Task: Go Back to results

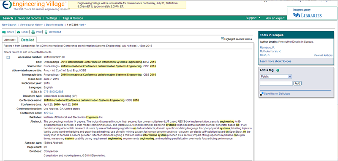Action: pyautogui.click(x=55, y=25)
